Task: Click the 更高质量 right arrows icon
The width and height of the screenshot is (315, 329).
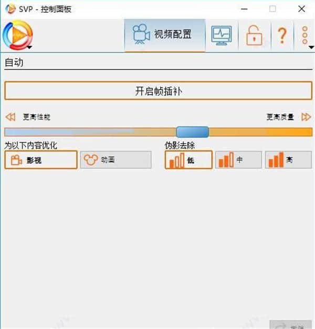Action: (306, 117)
